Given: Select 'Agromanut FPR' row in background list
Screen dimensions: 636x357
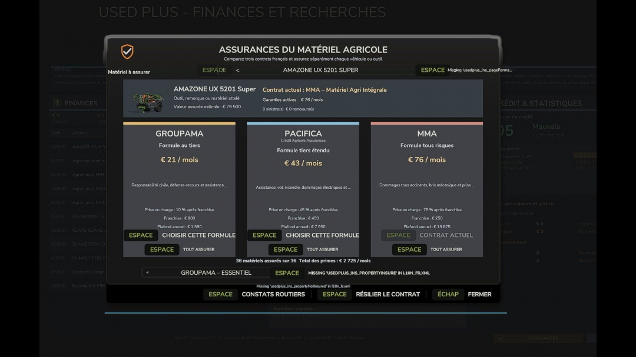Looking at the screenshot, I should (78, 175).
